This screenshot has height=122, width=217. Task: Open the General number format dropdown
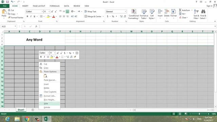click(125, 12)
